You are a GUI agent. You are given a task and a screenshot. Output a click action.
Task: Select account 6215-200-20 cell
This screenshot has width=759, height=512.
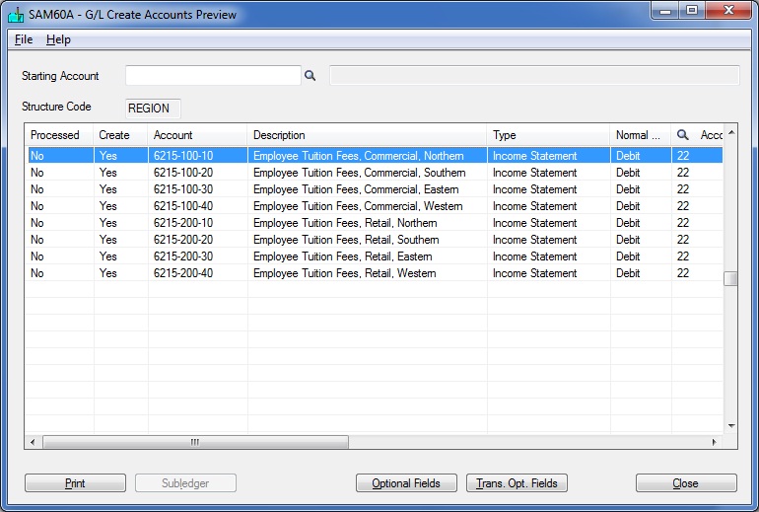point(197,240)
